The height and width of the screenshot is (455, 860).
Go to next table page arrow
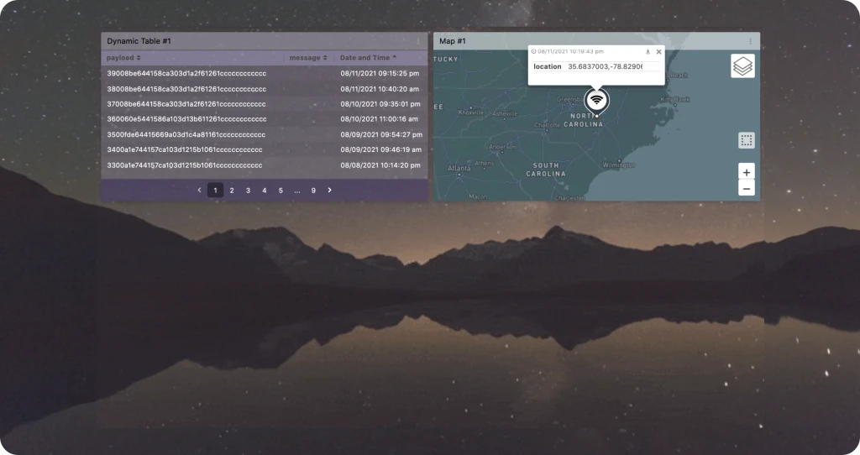click(x=329, y=191)
